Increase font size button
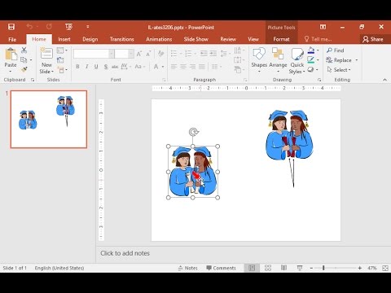Screen dimensions: 391x293 (x=139, y=54)
